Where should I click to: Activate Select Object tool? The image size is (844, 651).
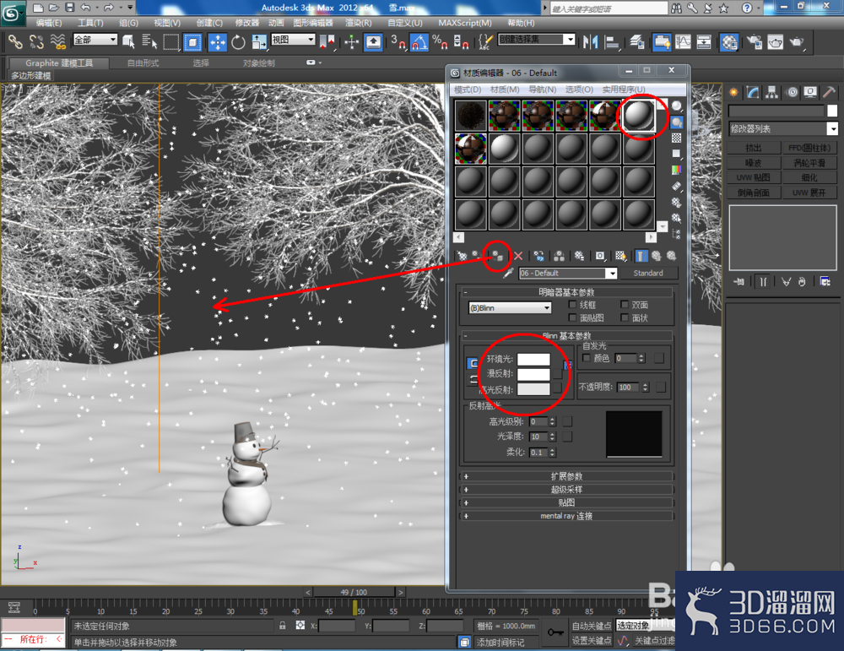pyautogui.click(x=128, y=41)
